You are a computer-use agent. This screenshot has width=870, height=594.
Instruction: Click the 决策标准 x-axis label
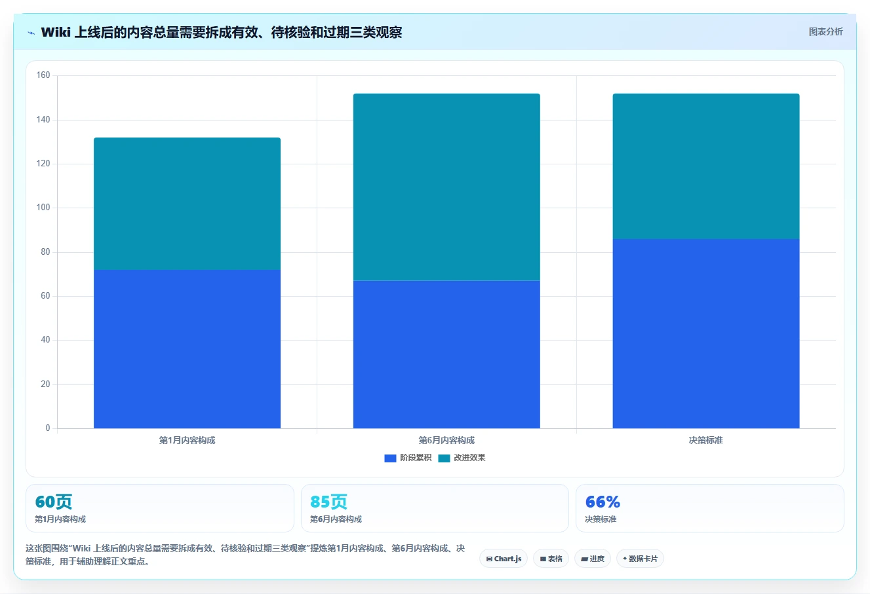click(x=706, y=440)
